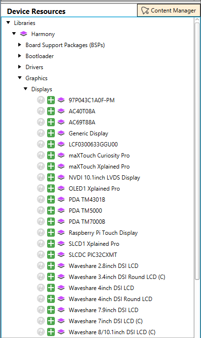Click the maXTouch Xplained Pro layers icon
This screenshot has height=338, width=201.
tap(61, 166)
